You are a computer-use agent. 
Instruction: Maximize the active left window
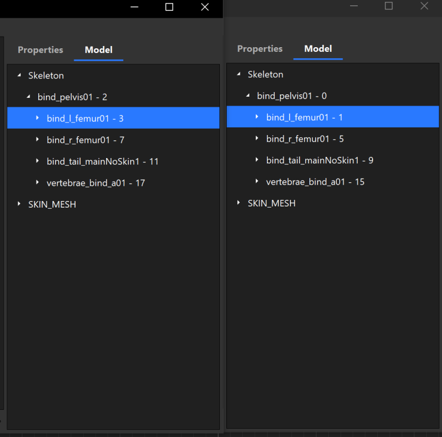pos(169,7)
